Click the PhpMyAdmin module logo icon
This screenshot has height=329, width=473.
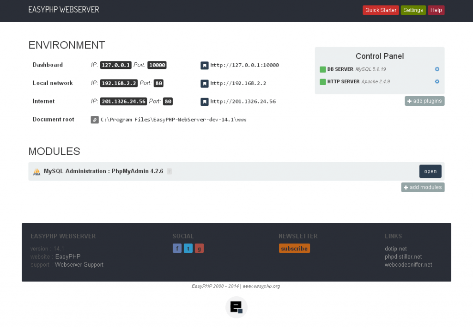click(x=37, y=172)
